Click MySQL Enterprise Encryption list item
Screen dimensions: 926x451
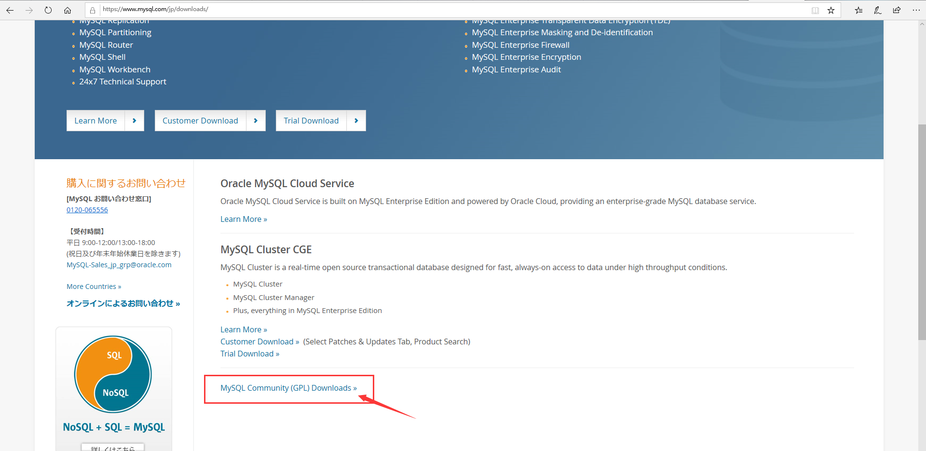527,57
